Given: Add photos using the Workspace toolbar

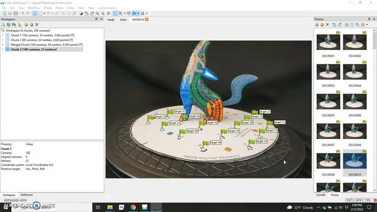Looking at the screenshot, I should (x=9, y=25).
